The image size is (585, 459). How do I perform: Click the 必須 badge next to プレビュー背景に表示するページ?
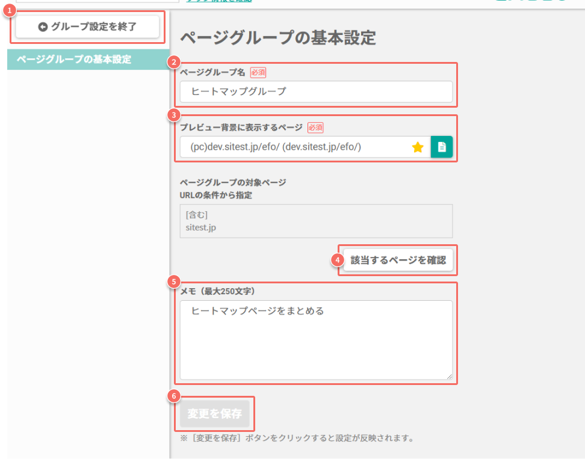pyautogui.click(x=315, y=128)
